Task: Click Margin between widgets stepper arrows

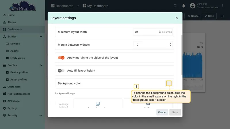Action: [170, 45]
